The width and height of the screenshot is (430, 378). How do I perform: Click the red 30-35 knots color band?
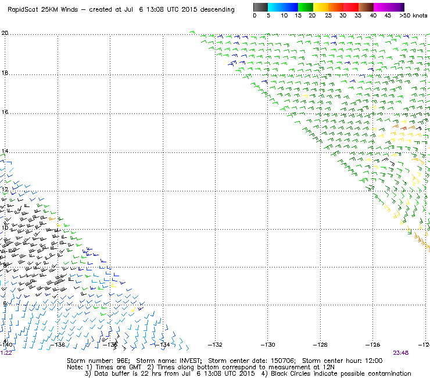tap(351, 7)
